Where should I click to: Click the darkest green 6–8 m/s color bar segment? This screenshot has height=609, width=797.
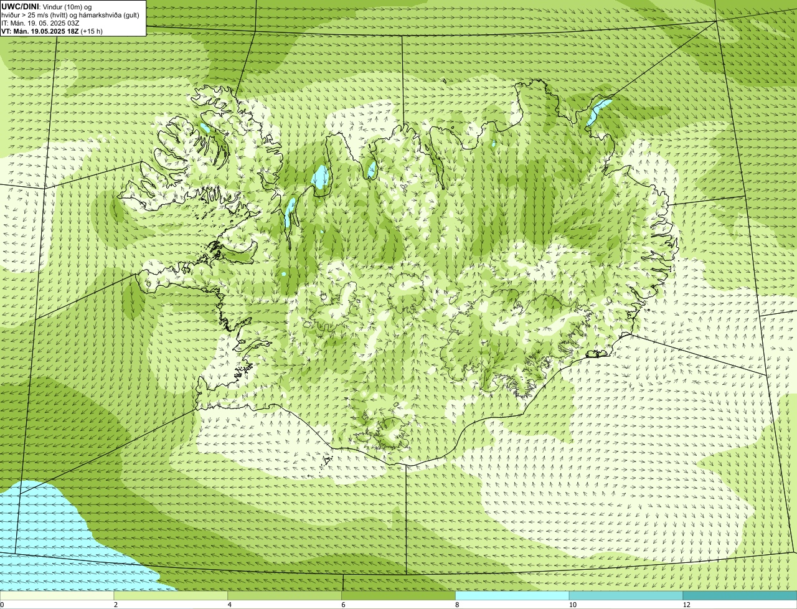click(x=398, y=595)
